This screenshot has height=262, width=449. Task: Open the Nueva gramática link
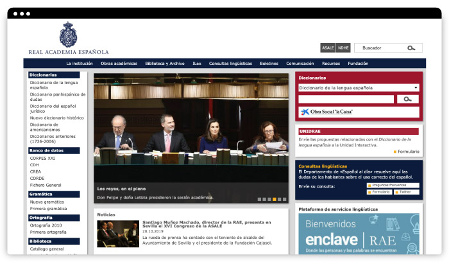tap(47, 202)
